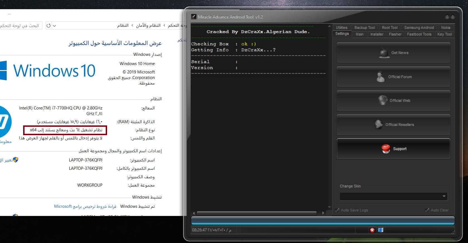
Task: Open the Nokia tab
Action: point(446,28)
